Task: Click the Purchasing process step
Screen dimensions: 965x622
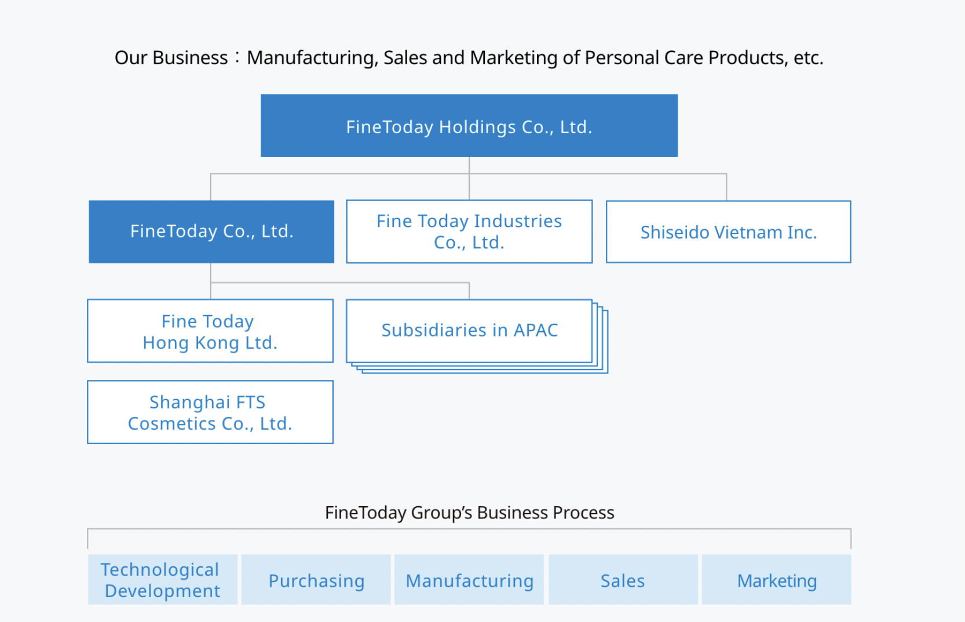Action: 316,580
